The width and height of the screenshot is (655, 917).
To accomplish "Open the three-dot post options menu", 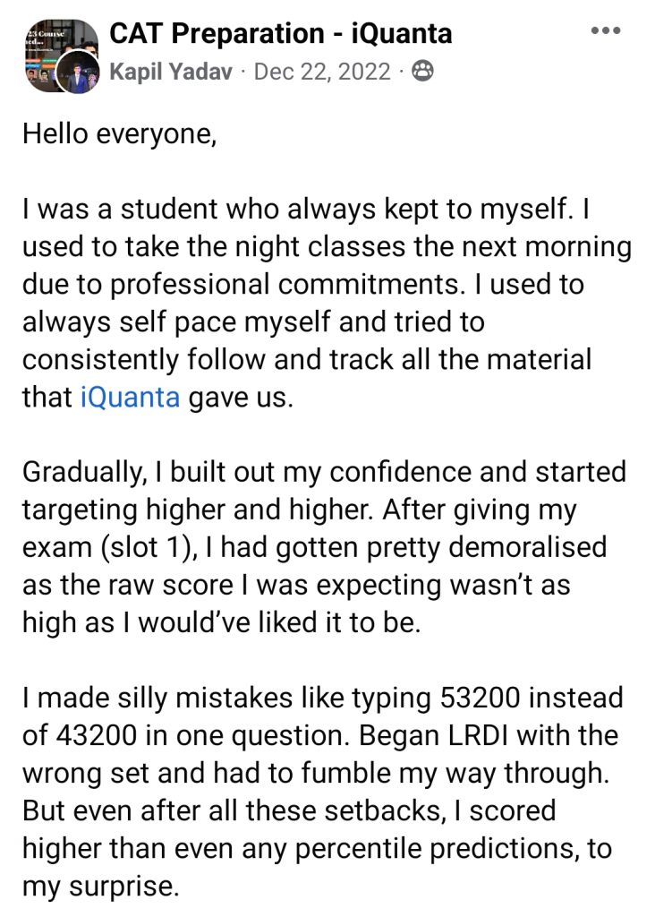I will coord(605,31).
